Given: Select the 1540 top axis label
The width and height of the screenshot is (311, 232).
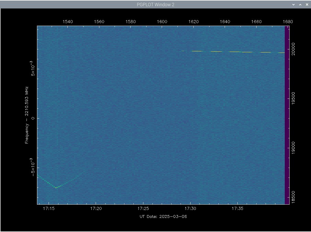Looking at the screenshot, I should (67, 22).
